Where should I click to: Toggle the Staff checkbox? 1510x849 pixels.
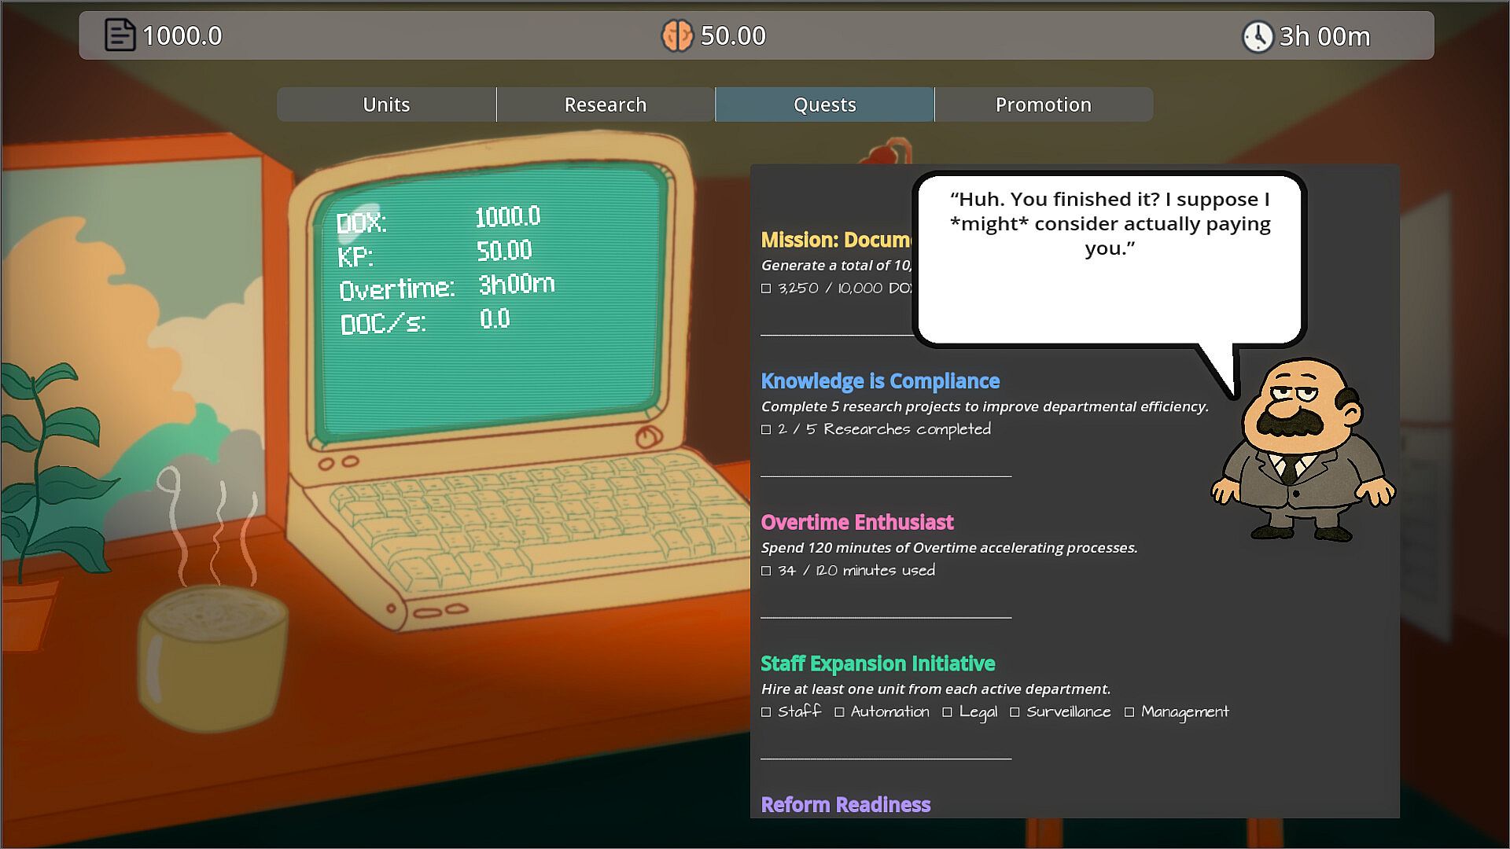coord(766,712)
